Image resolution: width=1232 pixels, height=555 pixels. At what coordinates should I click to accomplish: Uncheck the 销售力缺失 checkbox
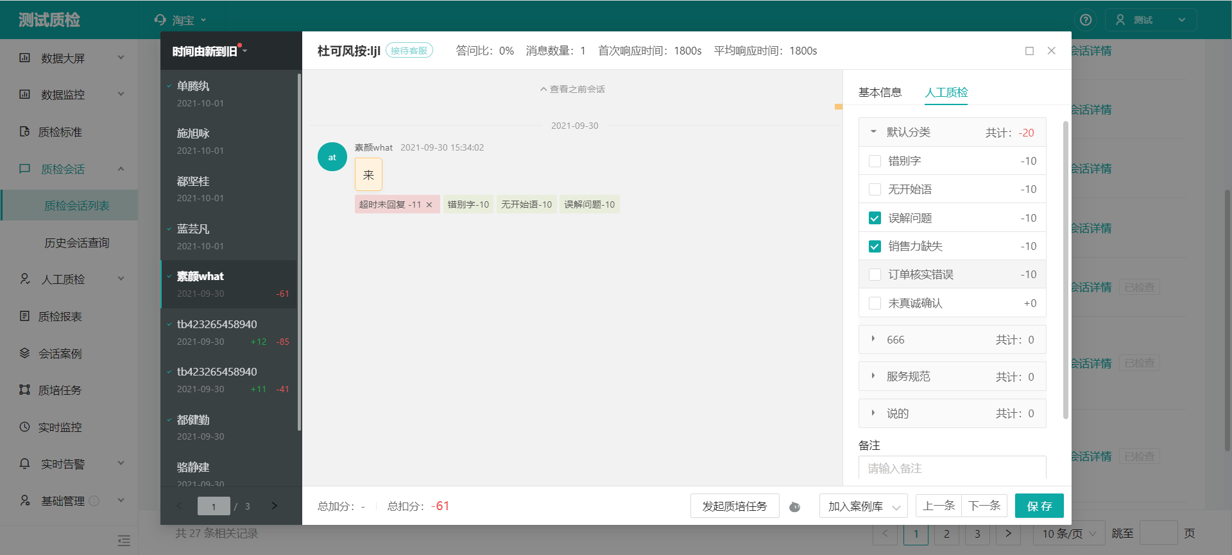[x=875, y=246]
